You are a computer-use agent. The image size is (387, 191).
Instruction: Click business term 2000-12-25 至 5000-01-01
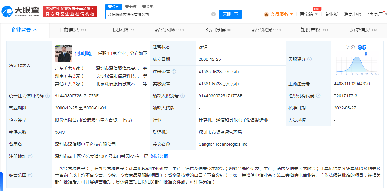click(x=80, y=108)
